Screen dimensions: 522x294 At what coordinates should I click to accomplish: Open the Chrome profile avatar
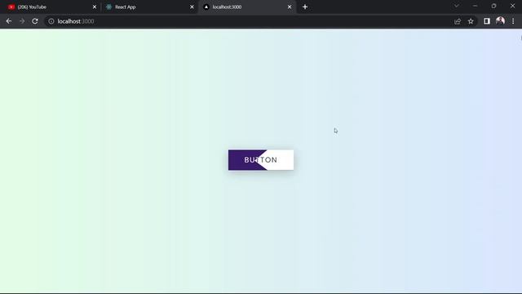[500, 21]
